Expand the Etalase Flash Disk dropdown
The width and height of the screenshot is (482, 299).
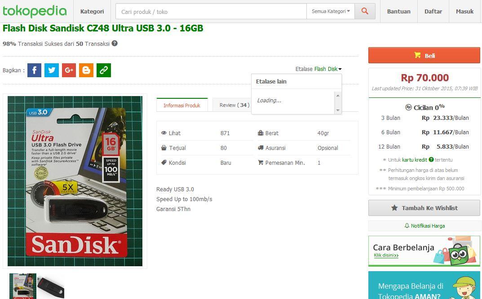tap(340, 69)
